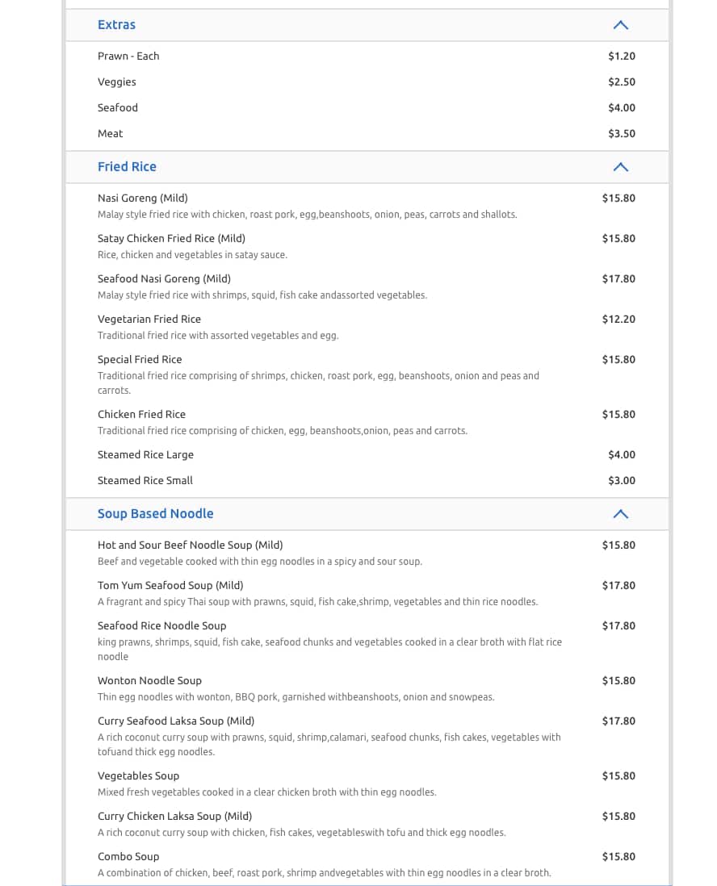Order Nasi Goreng (Mild)
The height and width of the screenshot is (886, 717).
coord(142,198)
